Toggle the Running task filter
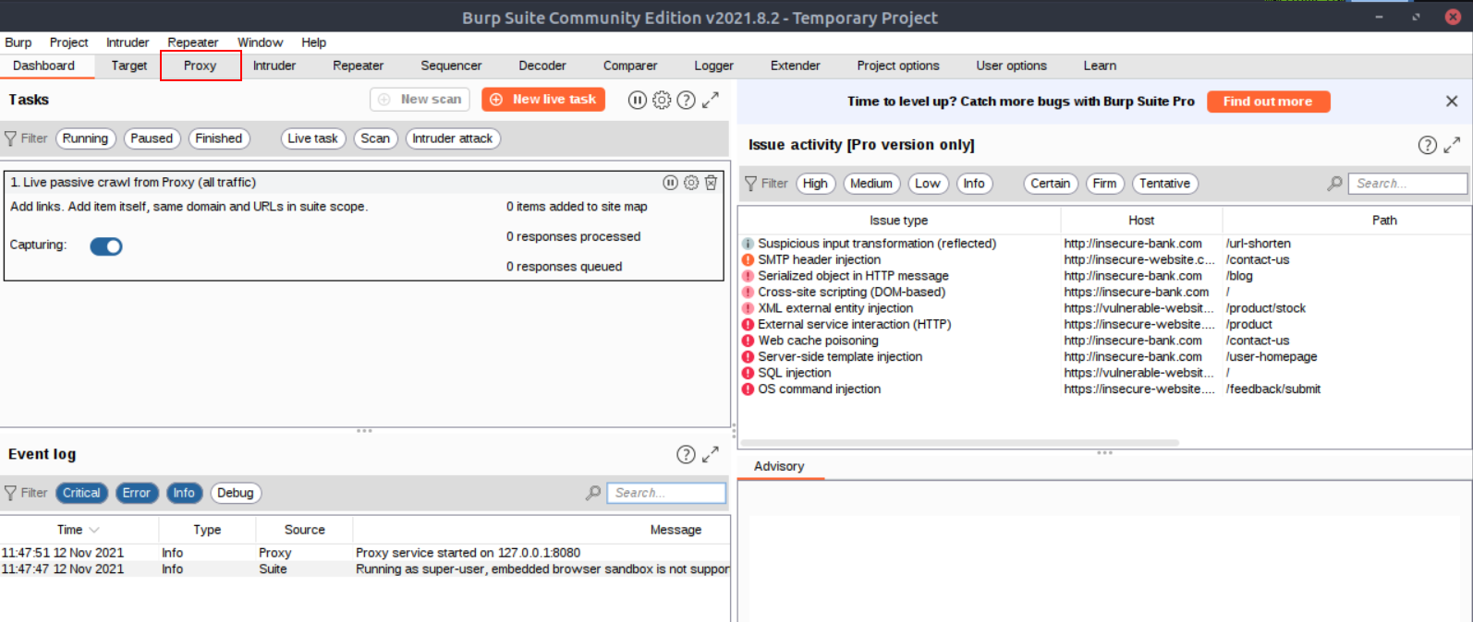 [x=86, y=138]
